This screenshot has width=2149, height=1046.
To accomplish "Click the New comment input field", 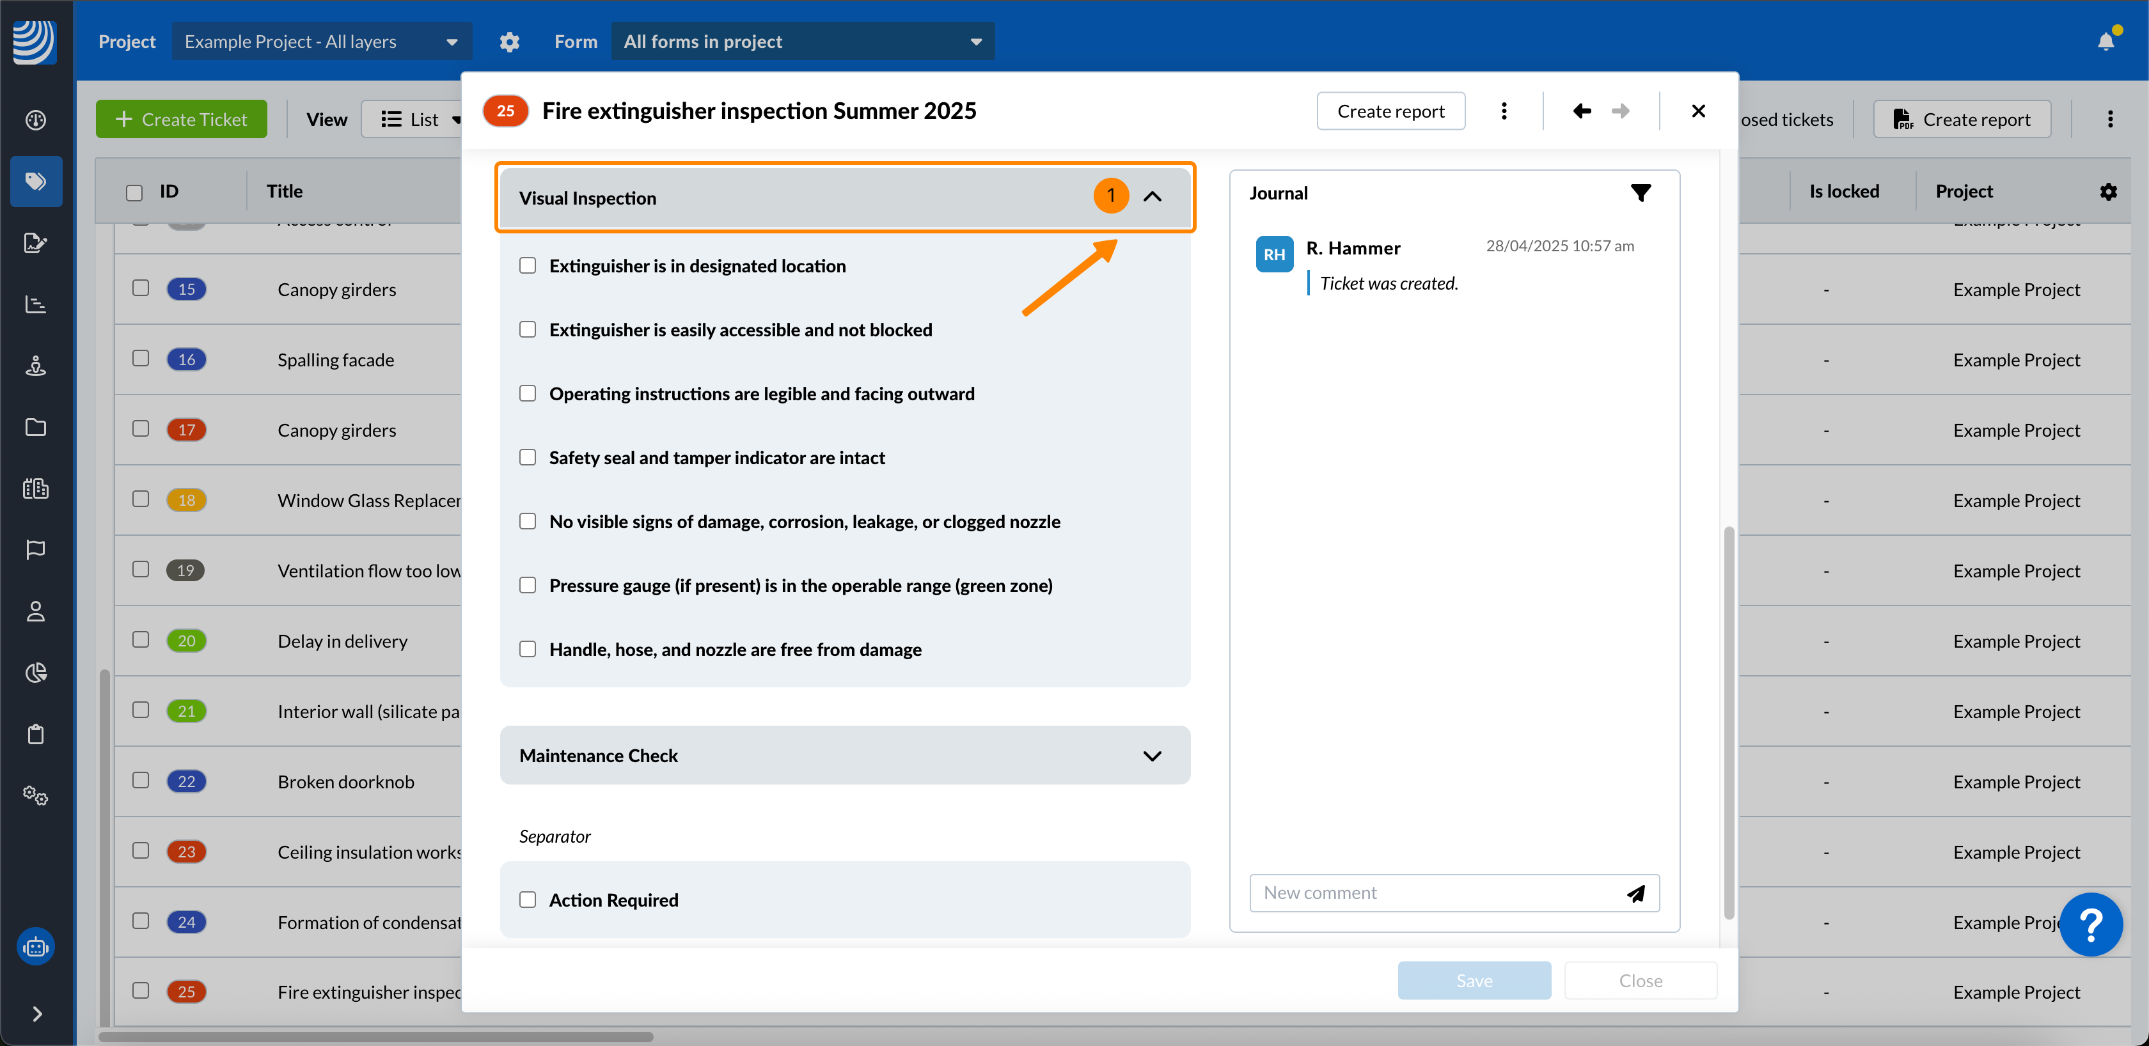I will click(x=1435, y=893).
